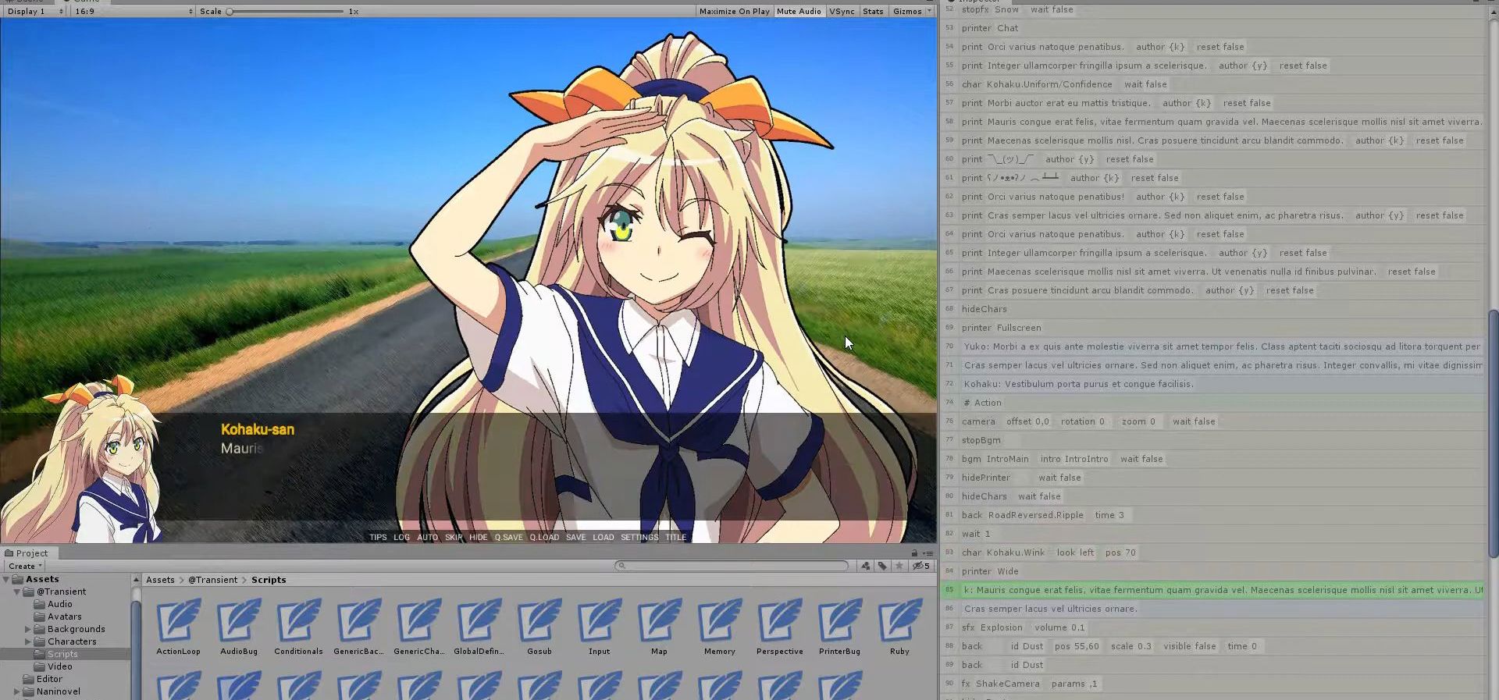
Task: Toggle hidden packages visibility eye
Action: click(x=921, y=566)
